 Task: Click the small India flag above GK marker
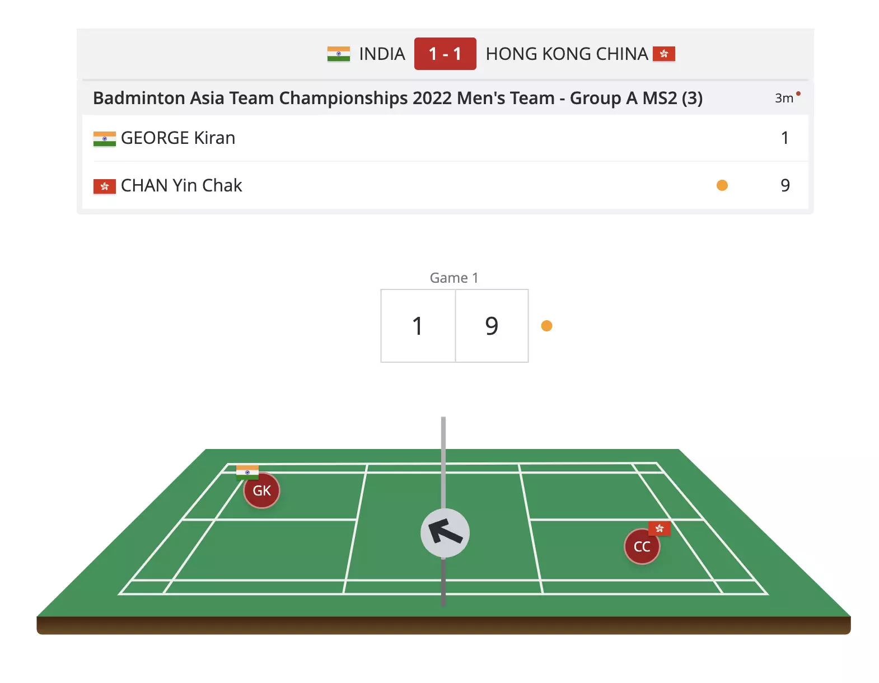247,472
